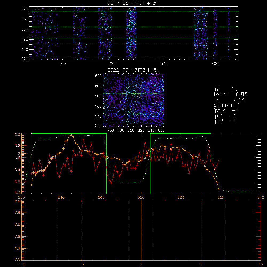Select the 'ipt_c -1' line
The height and width of the screenshot is (267, 267).
(x=226, y=111)
